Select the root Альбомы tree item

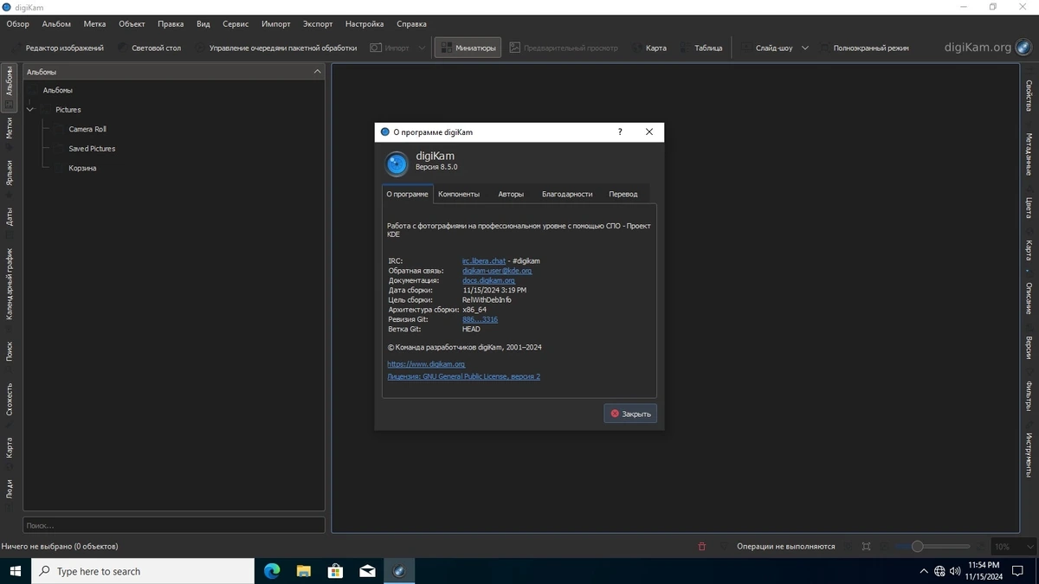[x=57, y=90]
